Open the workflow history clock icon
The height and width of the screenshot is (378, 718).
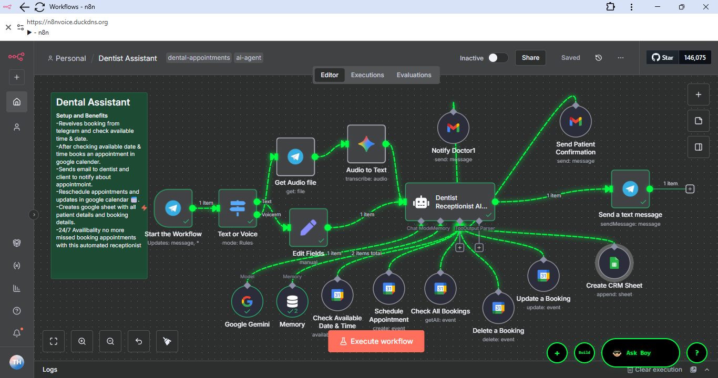point(598,58)
